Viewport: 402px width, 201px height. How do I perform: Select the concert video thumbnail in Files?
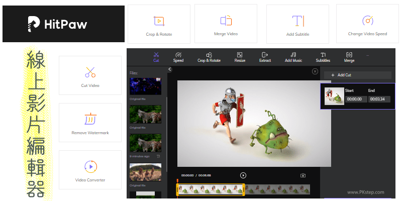click(145, 86)
